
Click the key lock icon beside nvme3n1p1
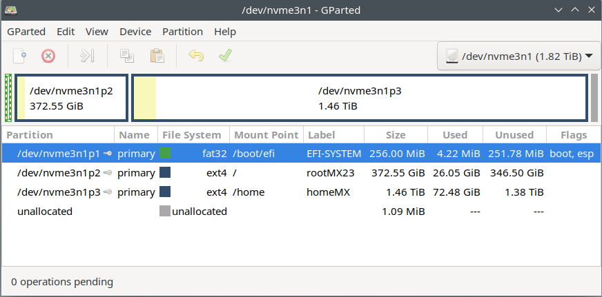[x=108, y=154]
